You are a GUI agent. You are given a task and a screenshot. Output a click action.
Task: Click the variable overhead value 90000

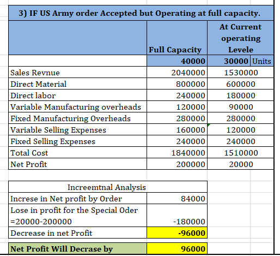click(x=240, y=107)
